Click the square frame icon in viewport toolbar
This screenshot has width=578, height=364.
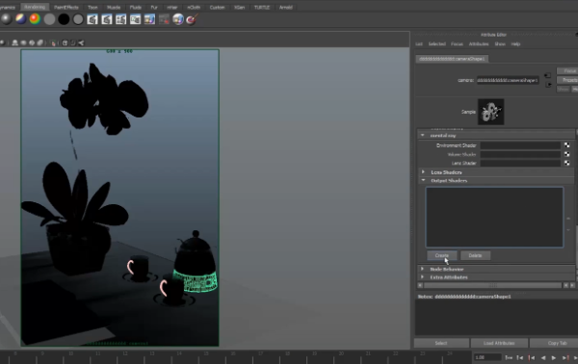[x=65, y=43]
